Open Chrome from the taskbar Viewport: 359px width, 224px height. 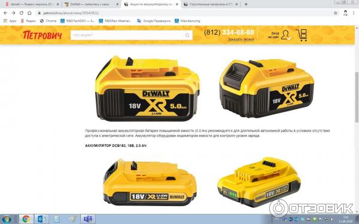coord(26,219)
